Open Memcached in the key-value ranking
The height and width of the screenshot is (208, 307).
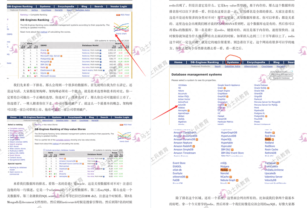[x=64, y=166]
